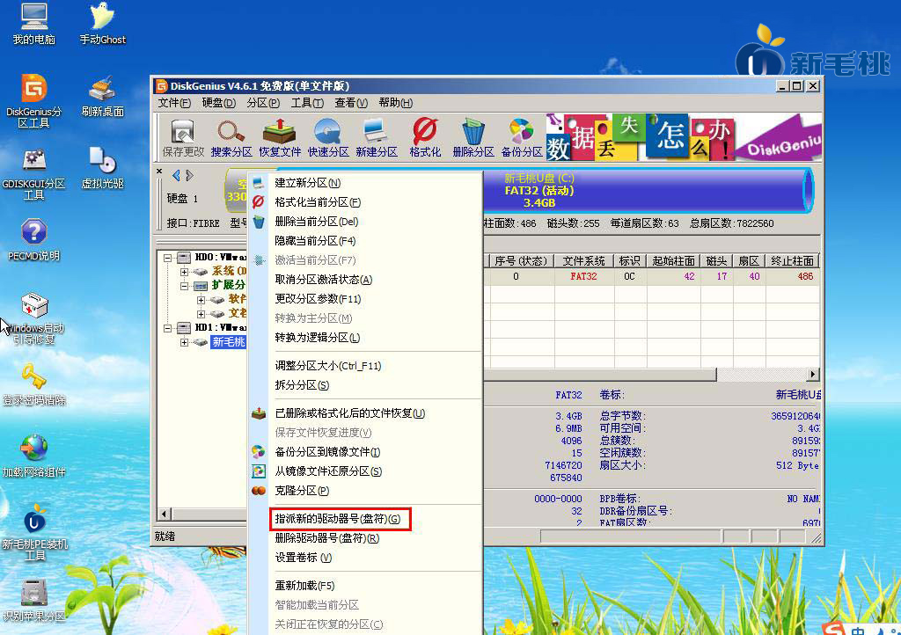The width and height of the screenshot is (901, 635).
Task: Choose 拆分分区(S) menu entry
Action: pyautogui.click(x=365, y=385)
